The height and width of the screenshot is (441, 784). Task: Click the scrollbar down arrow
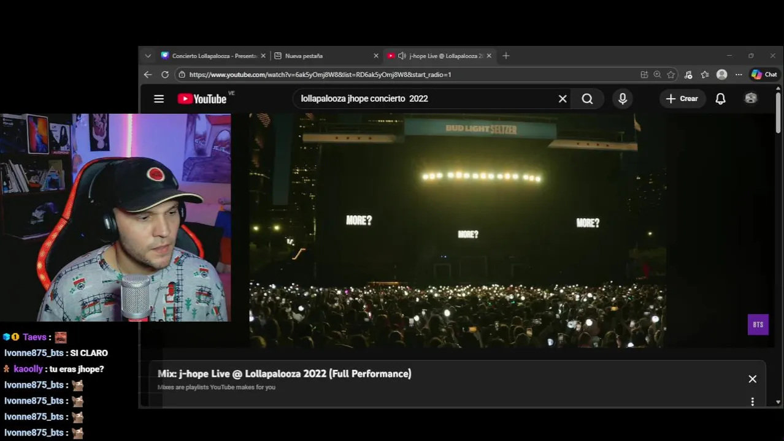point(778,402)
